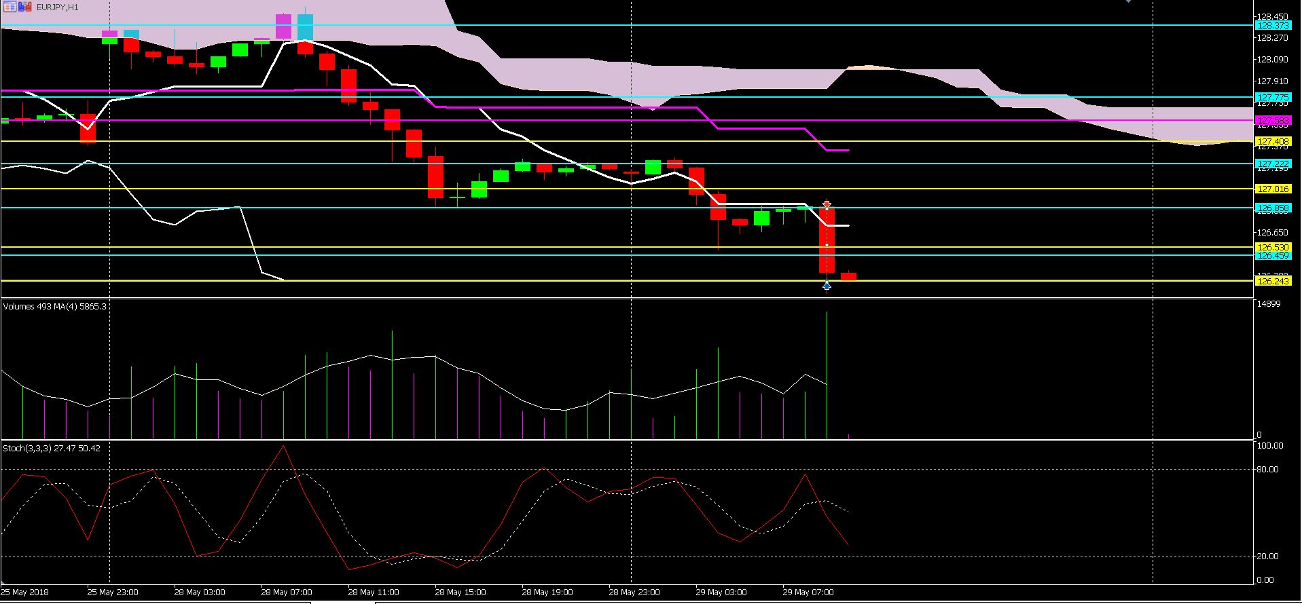
Task: Click the 29 May 03:00 time label
Action: pyautogui.click(x=721, y=592)
